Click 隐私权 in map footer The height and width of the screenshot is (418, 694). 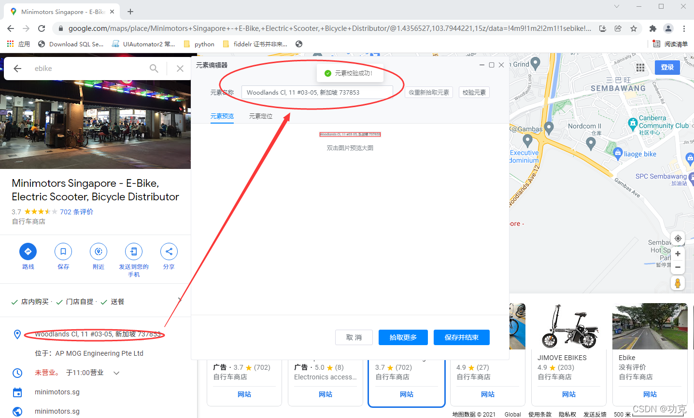click(x=567, y=414)
